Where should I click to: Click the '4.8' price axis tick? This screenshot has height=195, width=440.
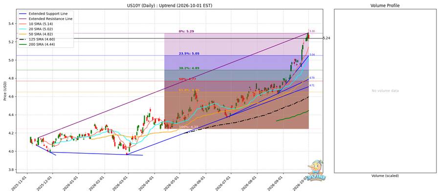click(x=11, y=78)
